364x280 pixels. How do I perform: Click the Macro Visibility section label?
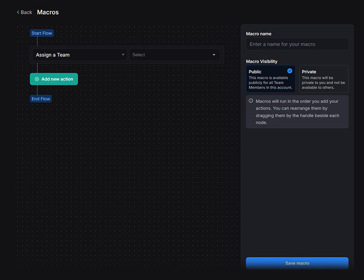[262, 61]
